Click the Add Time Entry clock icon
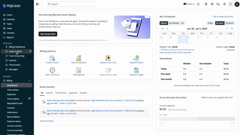Viewport: 240px width, 135px height. (52, 70)
